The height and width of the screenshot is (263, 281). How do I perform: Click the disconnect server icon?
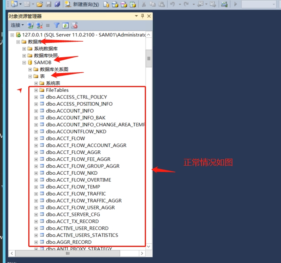pyautogui.click(x=39, y=25)
